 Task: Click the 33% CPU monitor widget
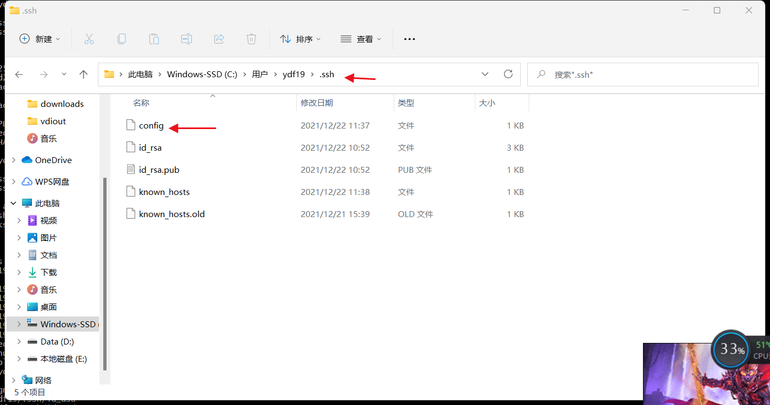(x=731, y=349)
